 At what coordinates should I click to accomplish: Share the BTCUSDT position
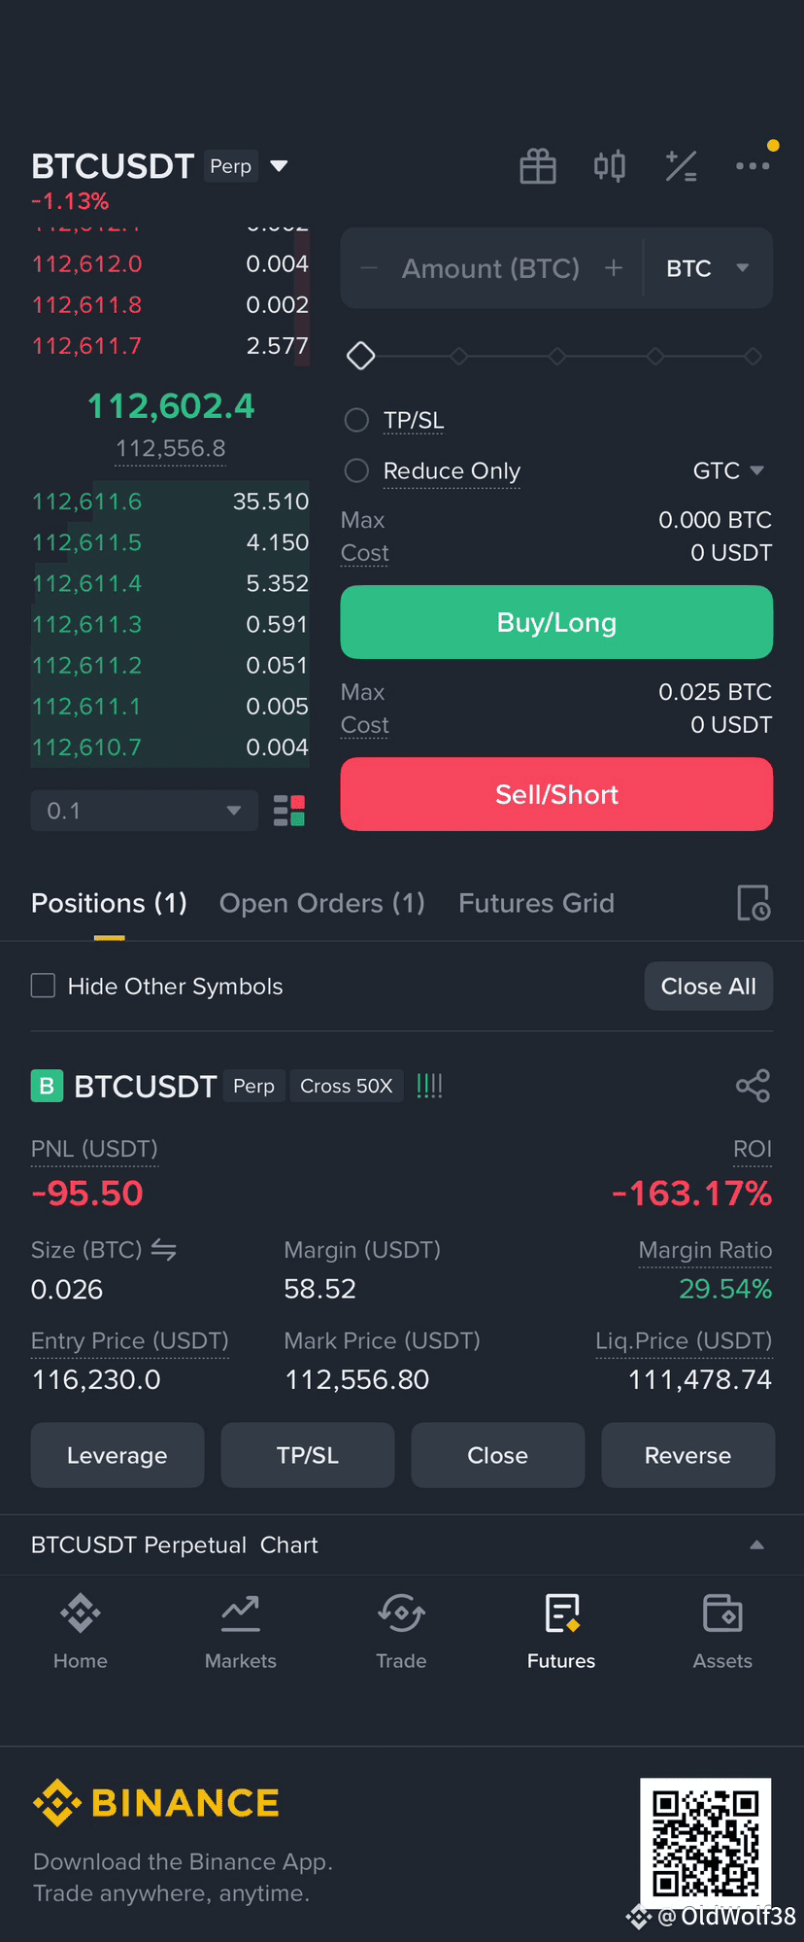point(754,1086)
